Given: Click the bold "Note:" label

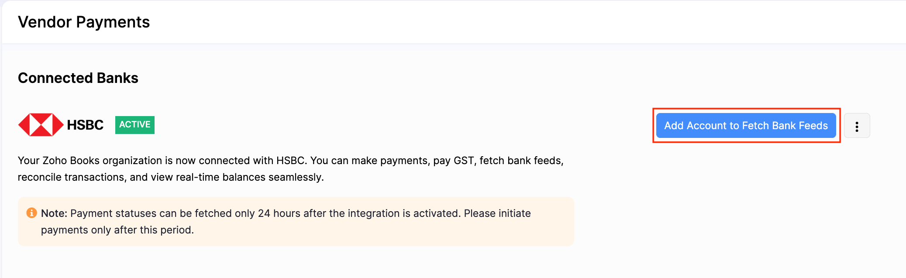Looking at the screenshot, I should [x=54, y=213].
